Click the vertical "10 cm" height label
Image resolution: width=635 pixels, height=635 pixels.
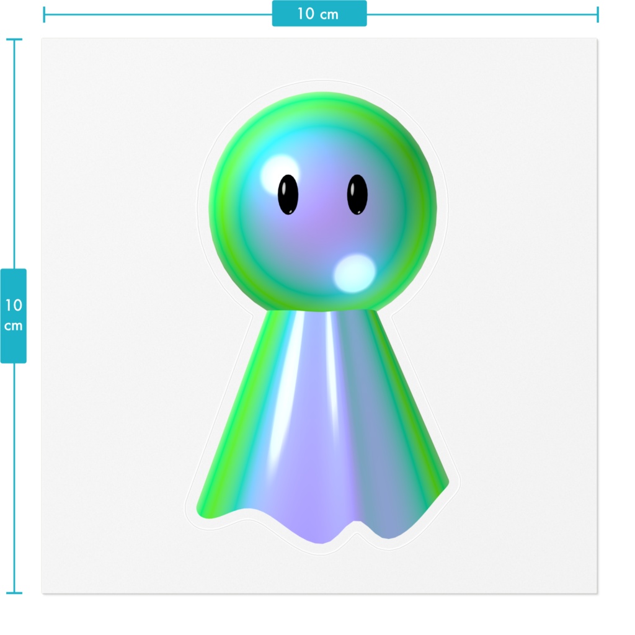14,316
